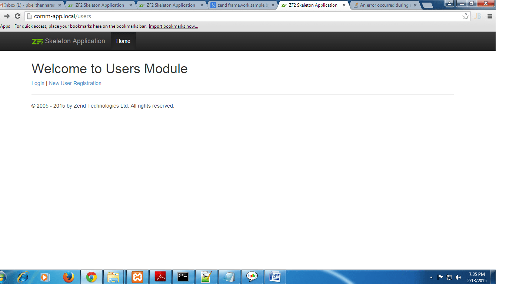Launch Microsoft Word from the taskbar
The height and width of the screenshot is (284, 506).
click(275, 277)
